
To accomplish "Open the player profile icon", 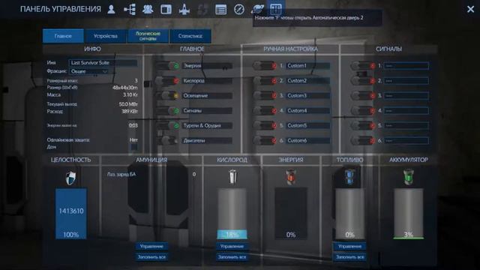I will (x=111, y=9).
